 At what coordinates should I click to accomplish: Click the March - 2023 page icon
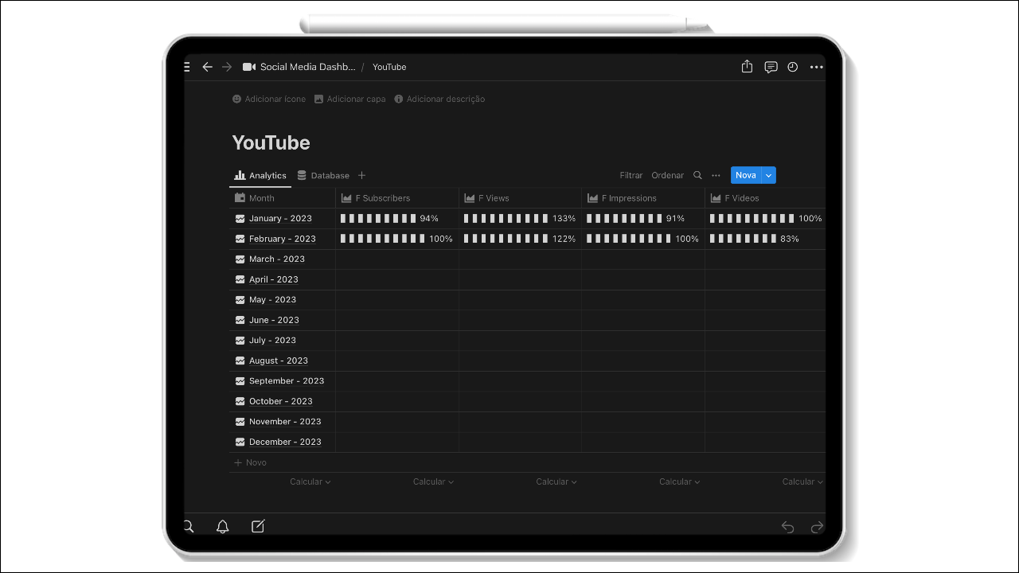(240, 259)
